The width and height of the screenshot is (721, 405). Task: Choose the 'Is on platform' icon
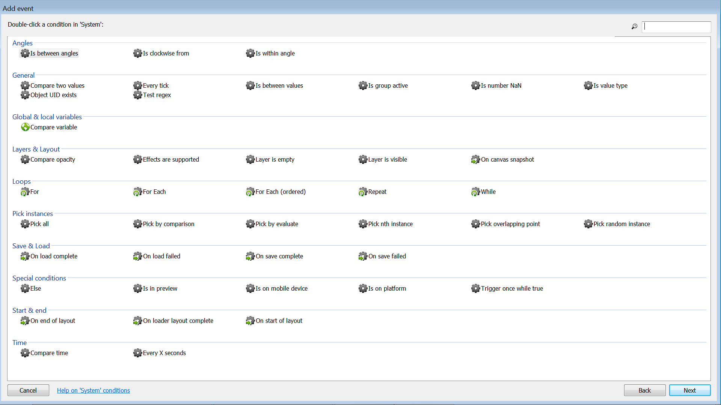point(363,288)
